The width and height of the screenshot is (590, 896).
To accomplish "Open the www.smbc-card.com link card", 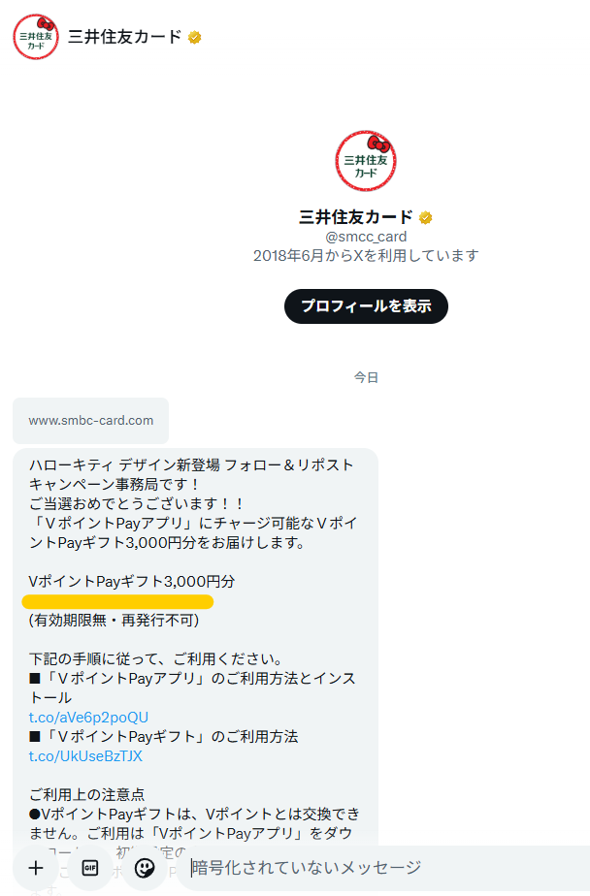I will [x=91, y=421].
